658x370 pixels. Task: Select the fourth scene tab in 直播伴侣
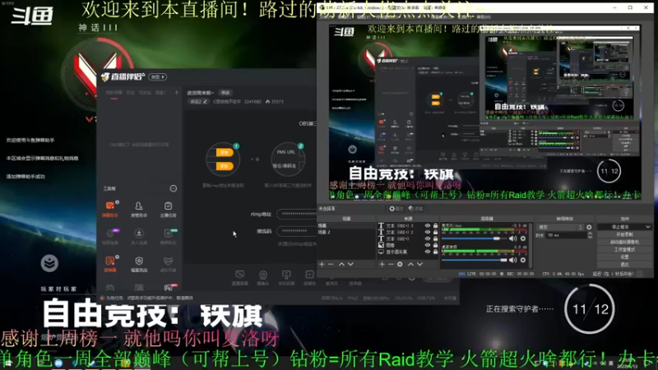click(x=160, y=93)
